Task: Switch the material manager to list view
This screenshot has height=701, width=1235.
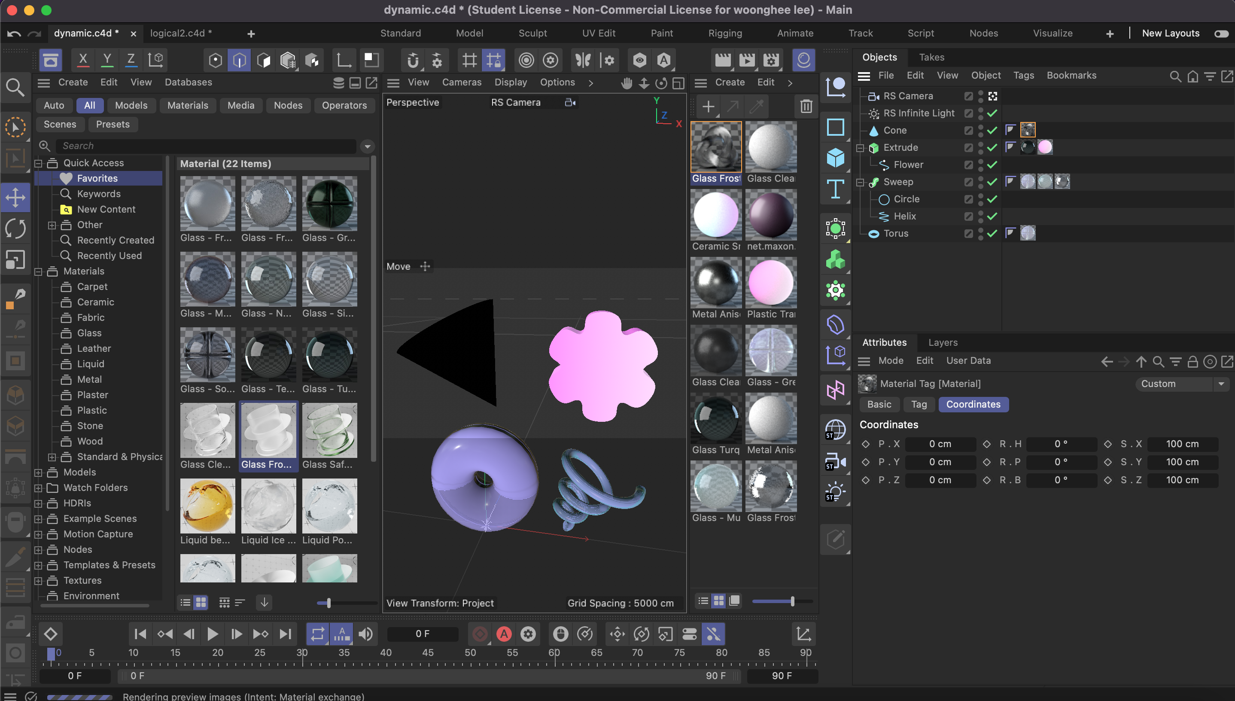Action: (703, 601)
